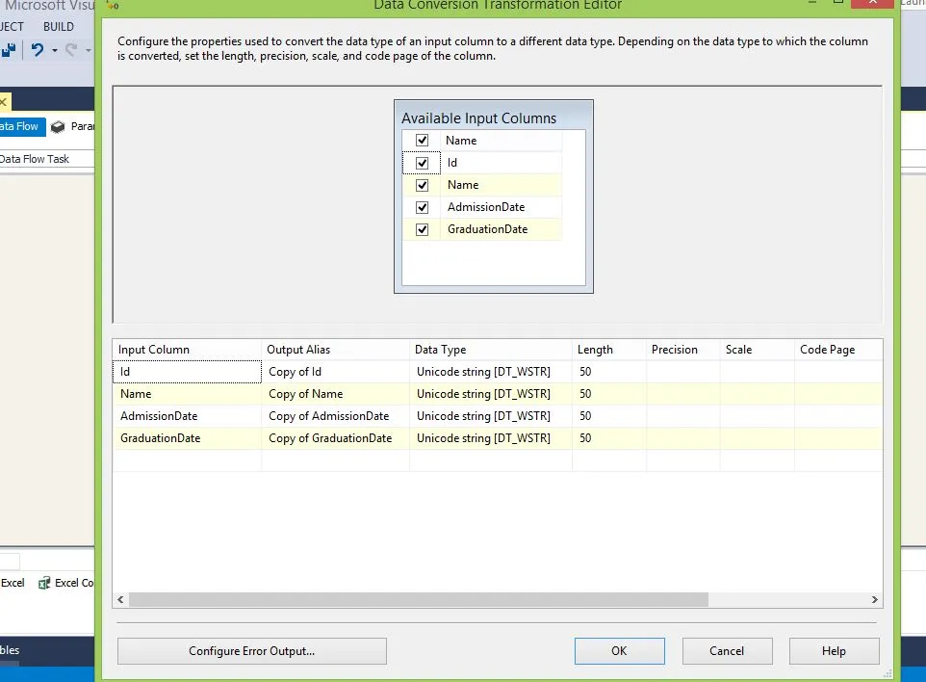
Task: Click the horizontal scrollbar left arrow
Action: [120, 599]
